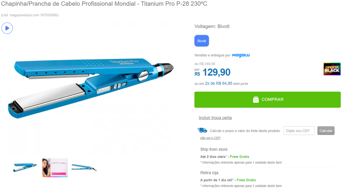Screen dimensions: 349x192
Task: Click the main flat iron product image
Action: point(91,88)
